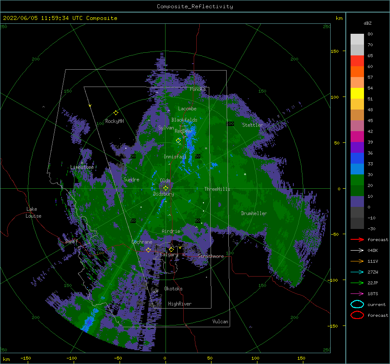Click the Okotoks city label

click(x=173, y=289)
